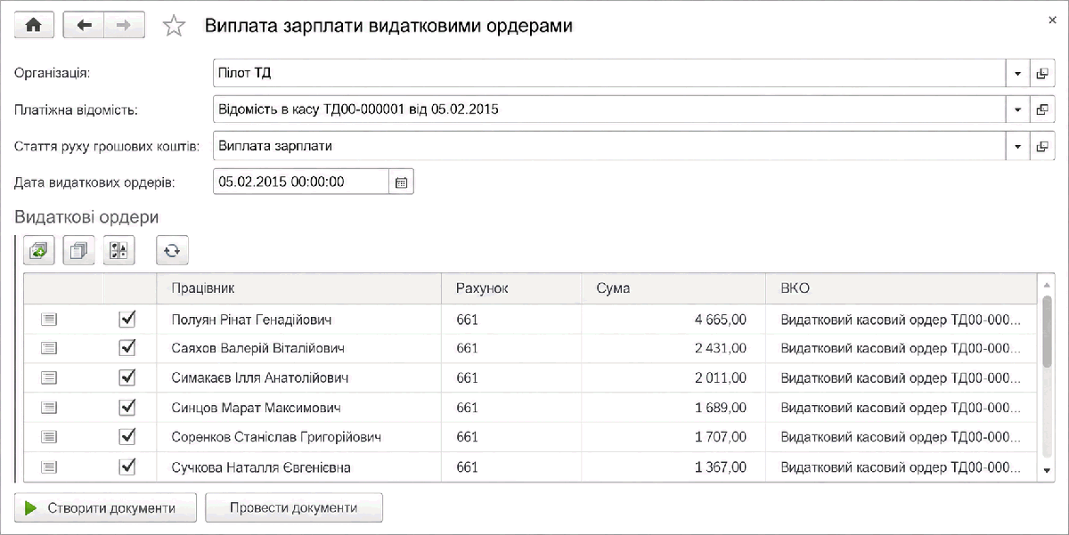Open ВКО order in Саяхов row
1069x535 pixels.
click(902, 349)
